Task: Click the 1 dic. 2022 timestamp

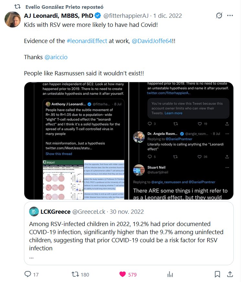Action: [167, 16]
